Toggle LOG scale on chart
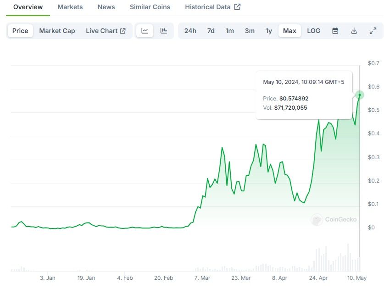Image resolution: width=384 pixels, height=289 pixels. tap(314, 31)
